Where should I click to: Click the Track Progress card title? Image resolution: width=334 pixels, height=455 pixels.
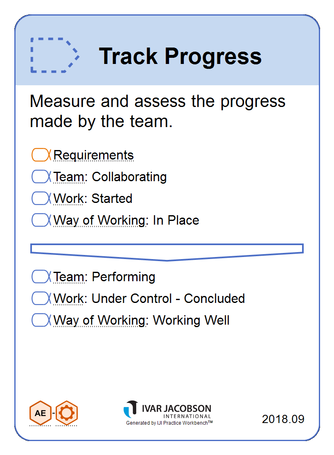(180, 56)
